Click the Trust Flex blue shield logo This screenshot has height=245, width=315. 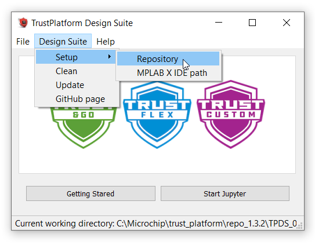(157, 115)
